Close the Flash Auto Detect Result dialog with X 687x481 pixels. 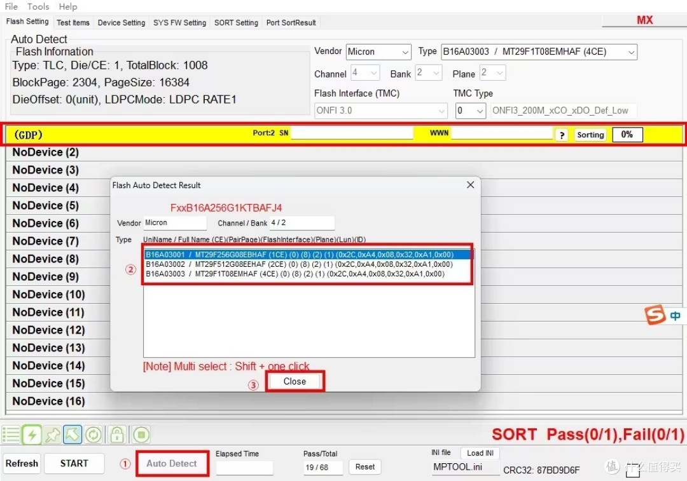[x=470, y=185]
